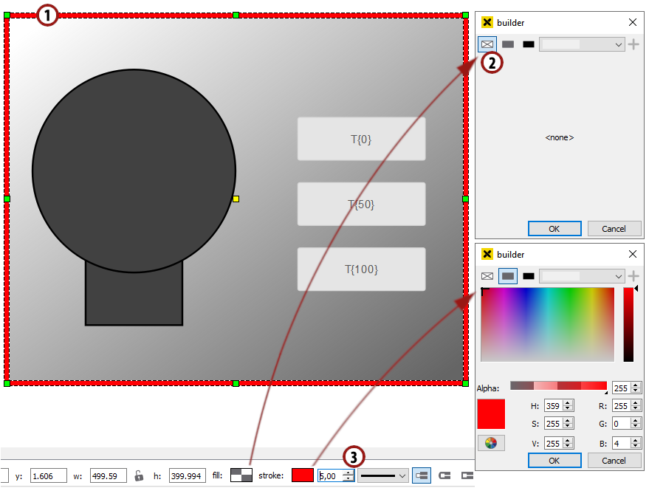Toggle the highlighted icon right of line style dropdown
649x488 pixels.
(422, 475)
